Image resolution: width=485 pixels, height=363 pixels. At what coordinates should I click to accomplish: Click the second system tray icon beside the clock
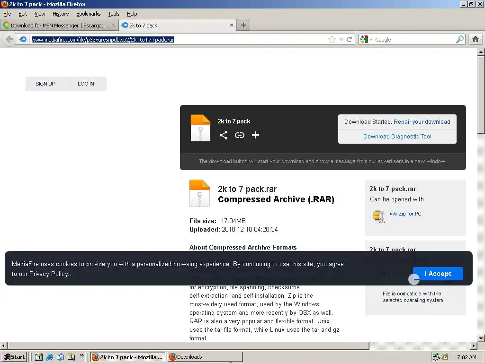(445, 357)
